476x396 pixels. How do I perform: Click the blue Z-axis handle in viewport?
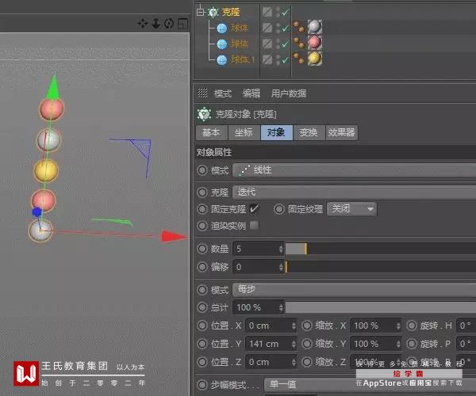(36, 212)
